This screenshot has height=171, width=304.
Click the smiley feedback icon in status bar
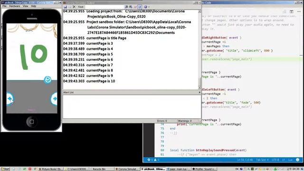(298, 160)
